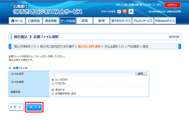The height and width of the screenshot is (120, 189).
Task: Click the ログイン名 user text
Action: [x=138, y=5]
